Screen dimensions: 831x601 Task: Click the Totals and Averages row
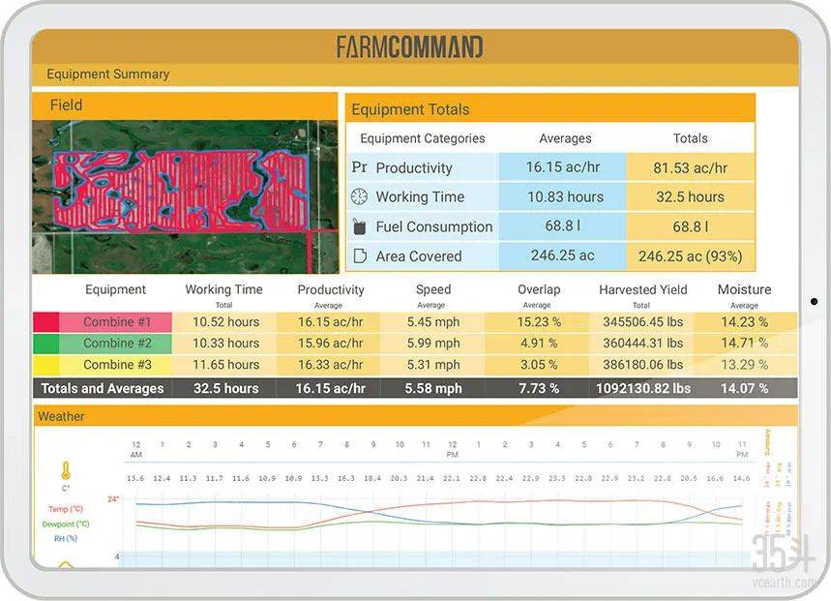(x=102, y=388)
